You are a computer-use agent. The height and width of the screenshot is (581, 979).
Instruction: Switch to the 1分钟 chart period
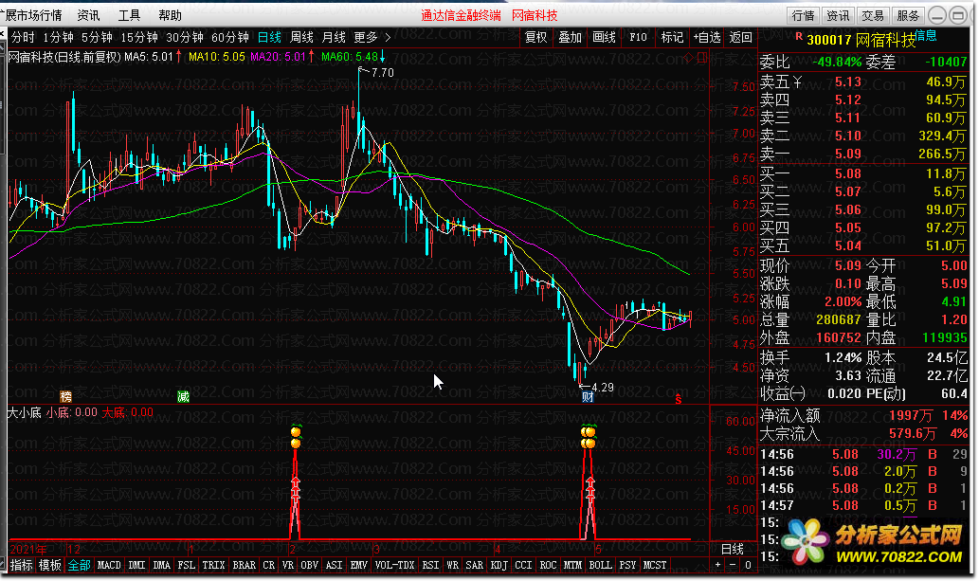(x=58, y=38)
